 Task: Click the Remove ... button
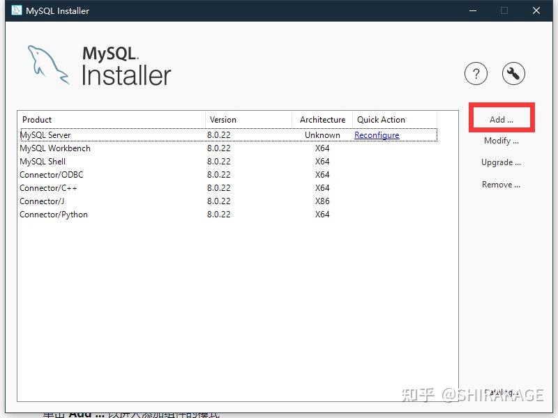coord(502,185)
